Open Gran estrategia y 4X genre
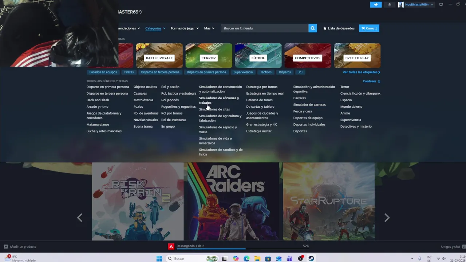Screen dimensions: 466x262 pyautogui.click(x=261, y=124)
